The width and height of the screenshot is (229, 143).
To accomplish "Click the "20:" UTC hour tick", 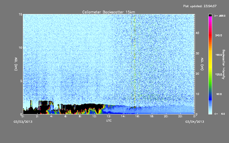I will [x=166, y=116].
